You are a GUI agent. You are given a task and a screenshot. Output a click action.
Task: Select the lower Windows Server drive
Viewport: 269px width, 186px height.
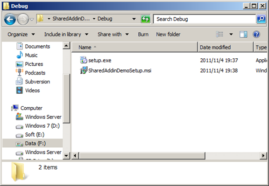click(39, 152)
